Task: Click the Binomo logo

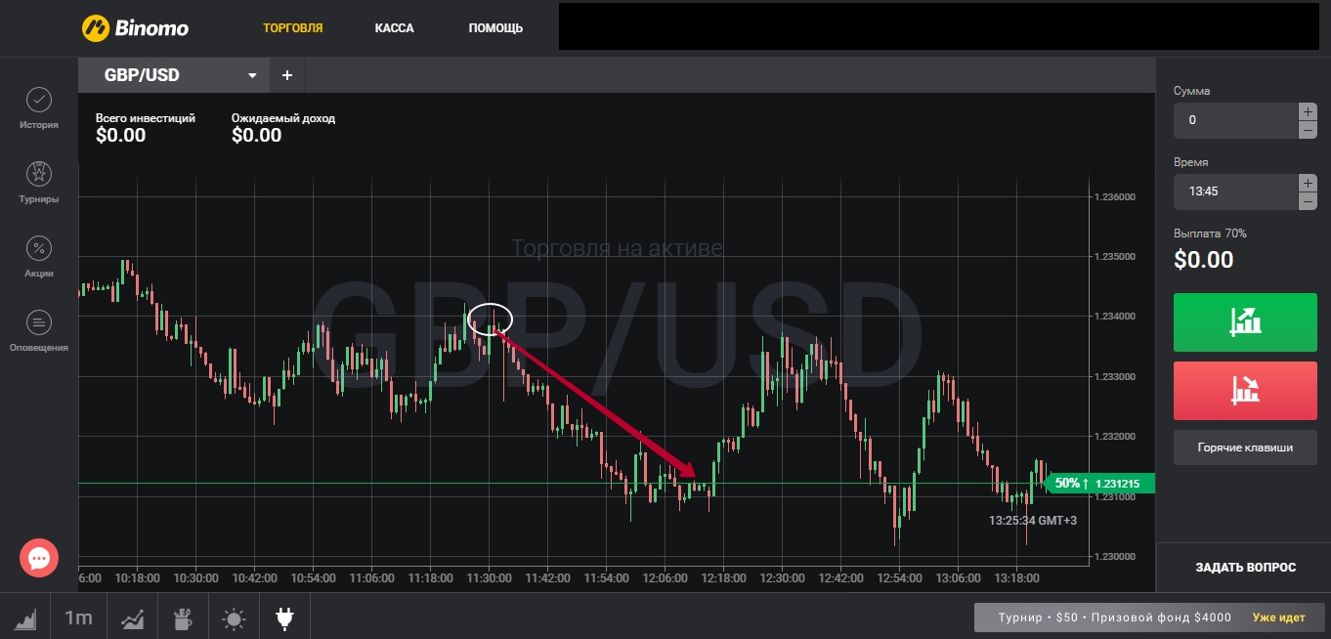Action: coord(135,27)
